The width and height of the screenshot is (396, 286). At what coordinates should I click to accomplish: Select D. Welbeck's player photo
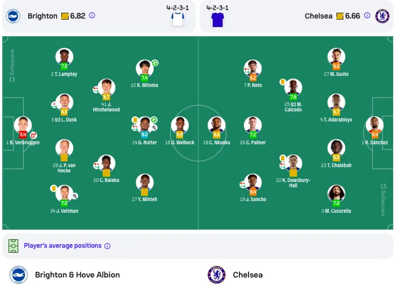(180, 125)
